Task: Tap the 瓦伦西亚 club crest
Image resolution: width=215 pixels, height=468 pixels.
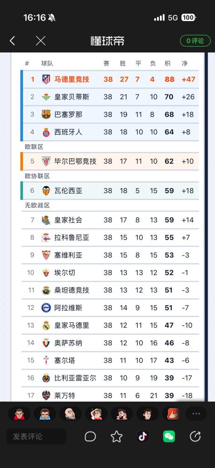Action: tap(46, 191)
